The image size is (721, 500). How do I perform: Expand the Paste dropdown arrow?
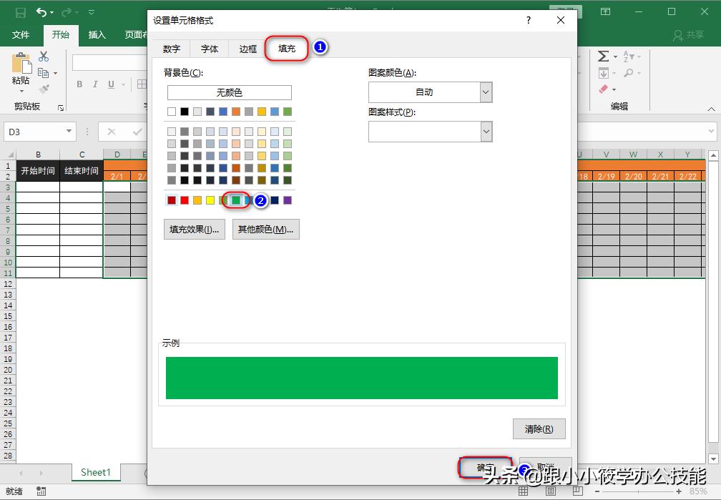(x=21, y=92)
